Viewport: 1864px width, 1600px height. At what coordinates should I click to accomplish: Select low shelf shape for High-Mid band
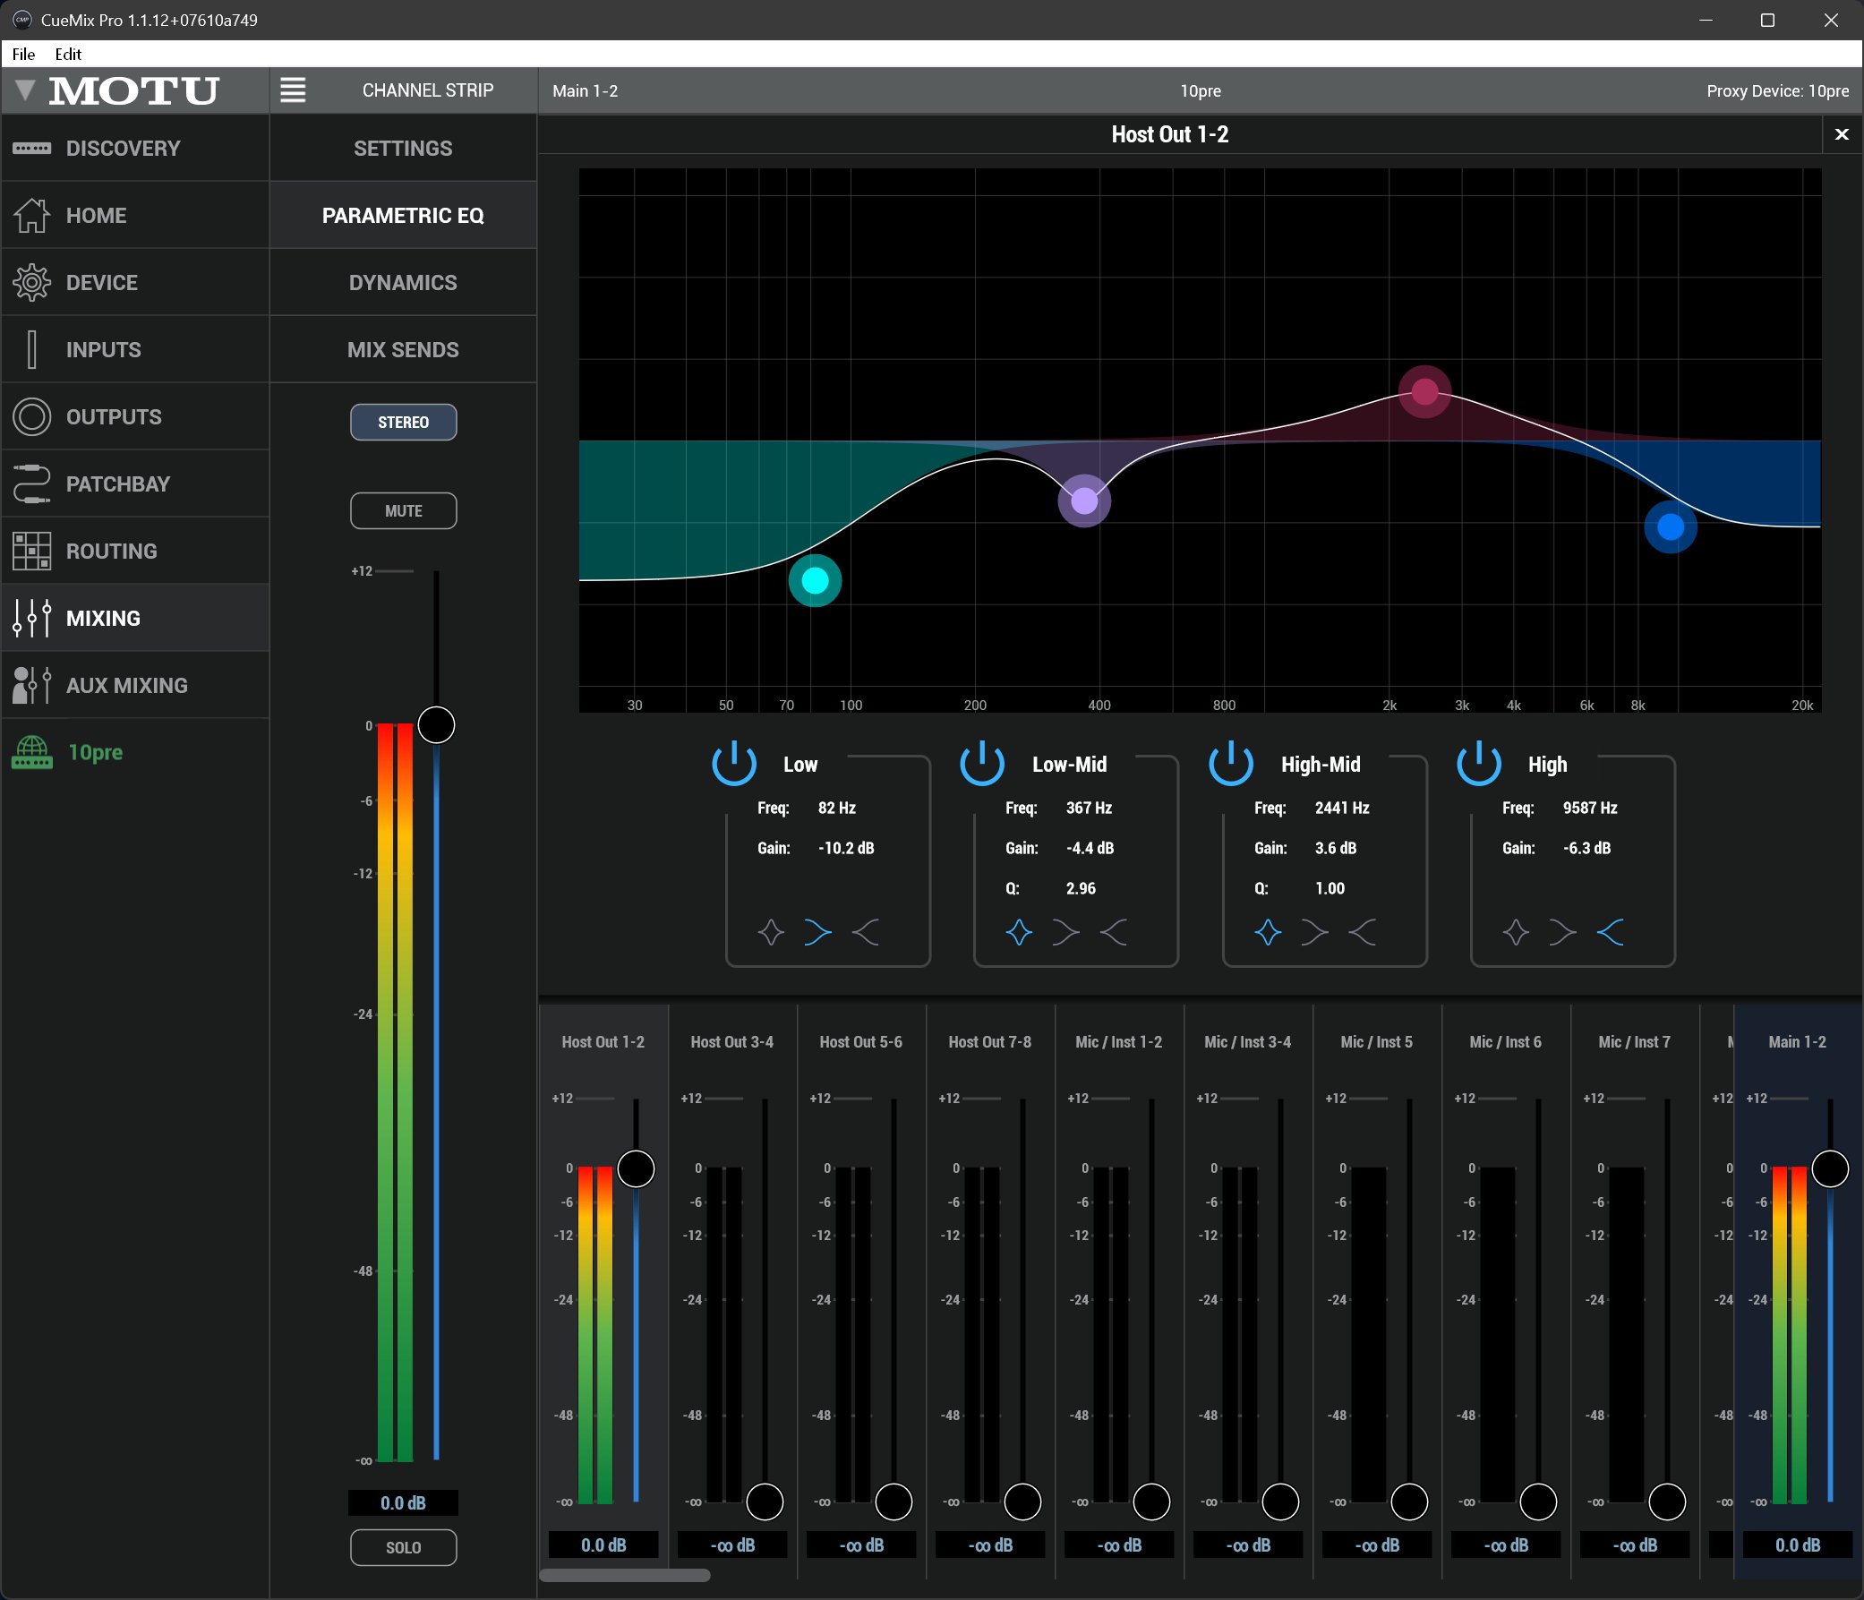point(1315,932)
